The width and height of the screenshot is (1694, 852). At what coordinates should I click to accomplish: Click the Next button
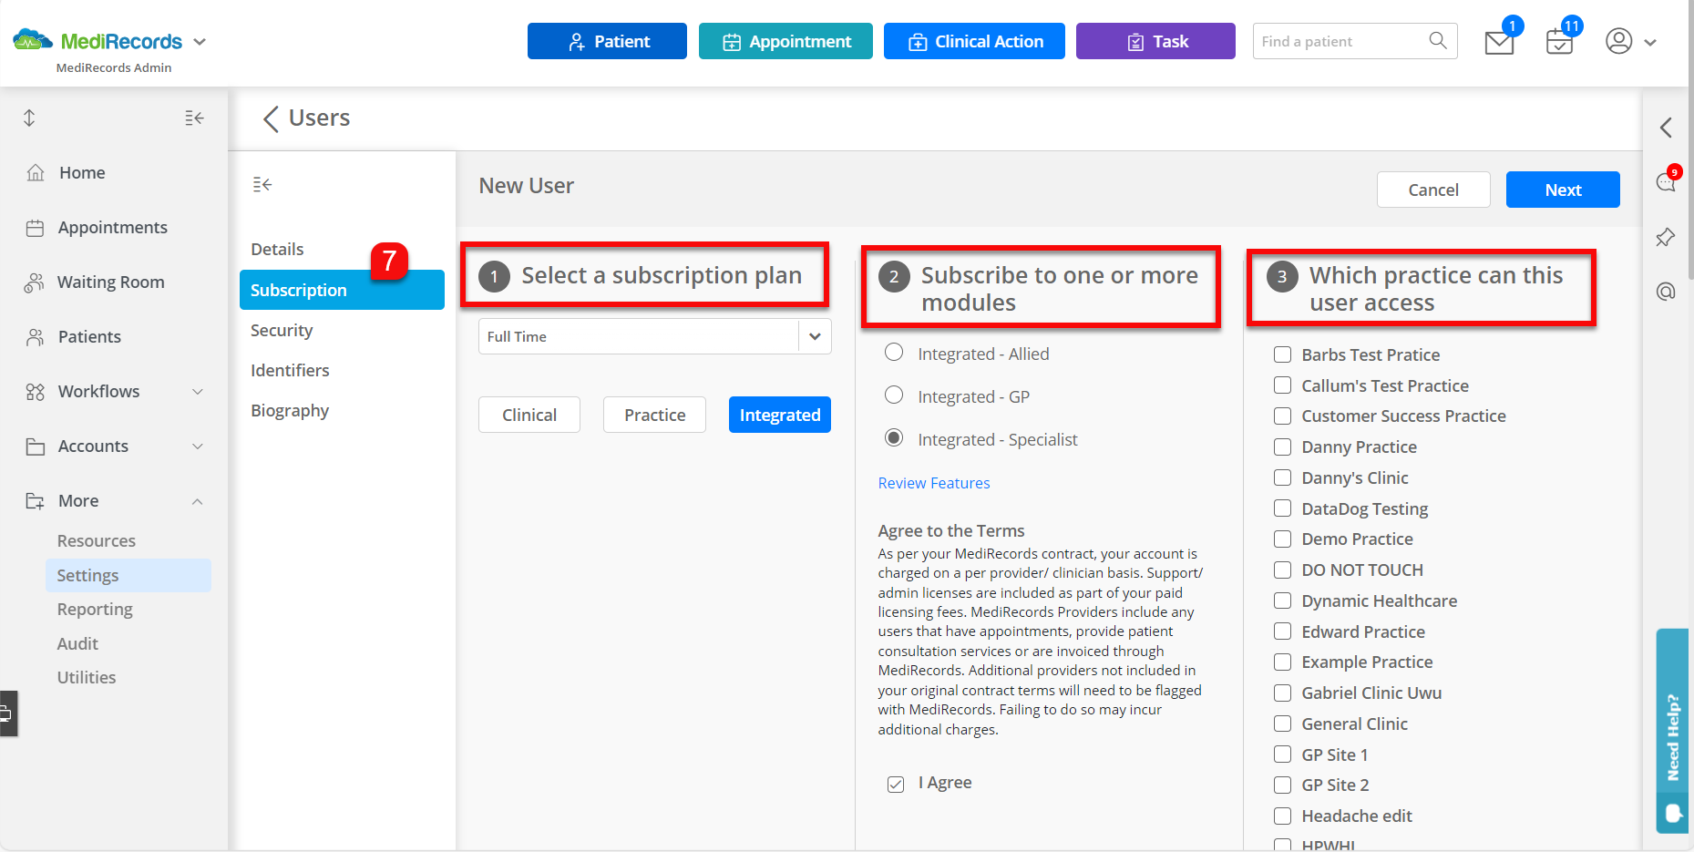coord(1563,190)
